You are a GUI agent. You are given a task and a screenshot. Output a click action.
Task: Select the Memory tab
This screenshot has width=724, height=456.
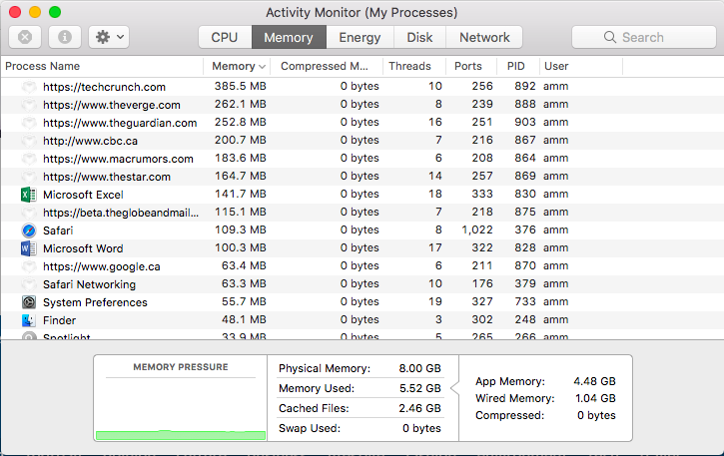(x=289, y=37)
